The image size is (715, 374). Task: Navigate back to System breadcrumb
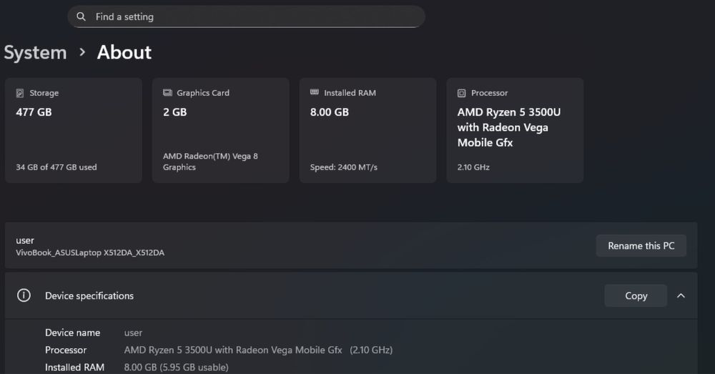click(35, 52)
